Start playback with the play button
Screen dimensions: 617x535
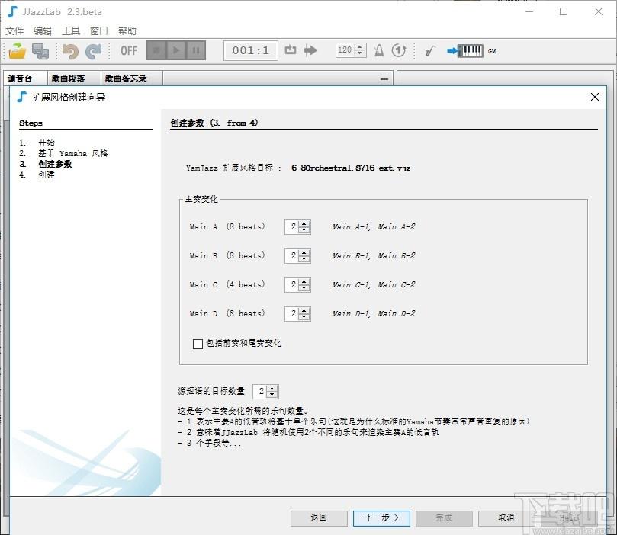pos(176,50)
